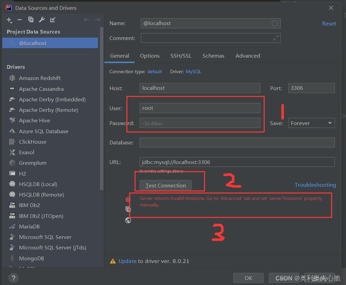This screenshot has width=346, height=285.
Task: Click into the Comment field
Action: coord(210,38)
